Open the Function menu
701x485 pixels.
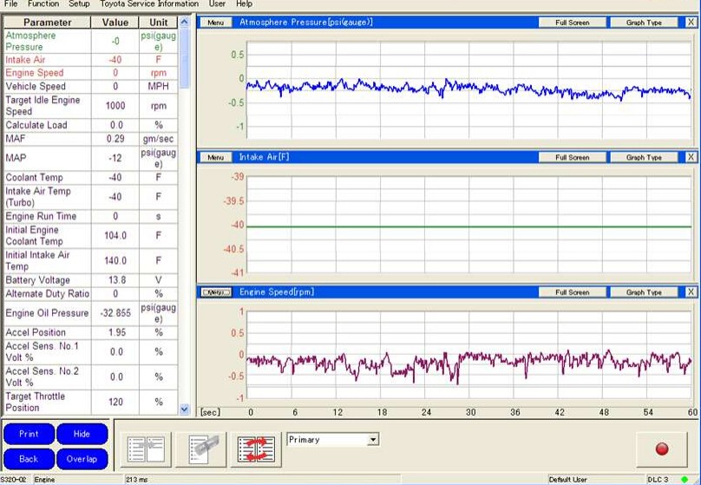point(43,4)
